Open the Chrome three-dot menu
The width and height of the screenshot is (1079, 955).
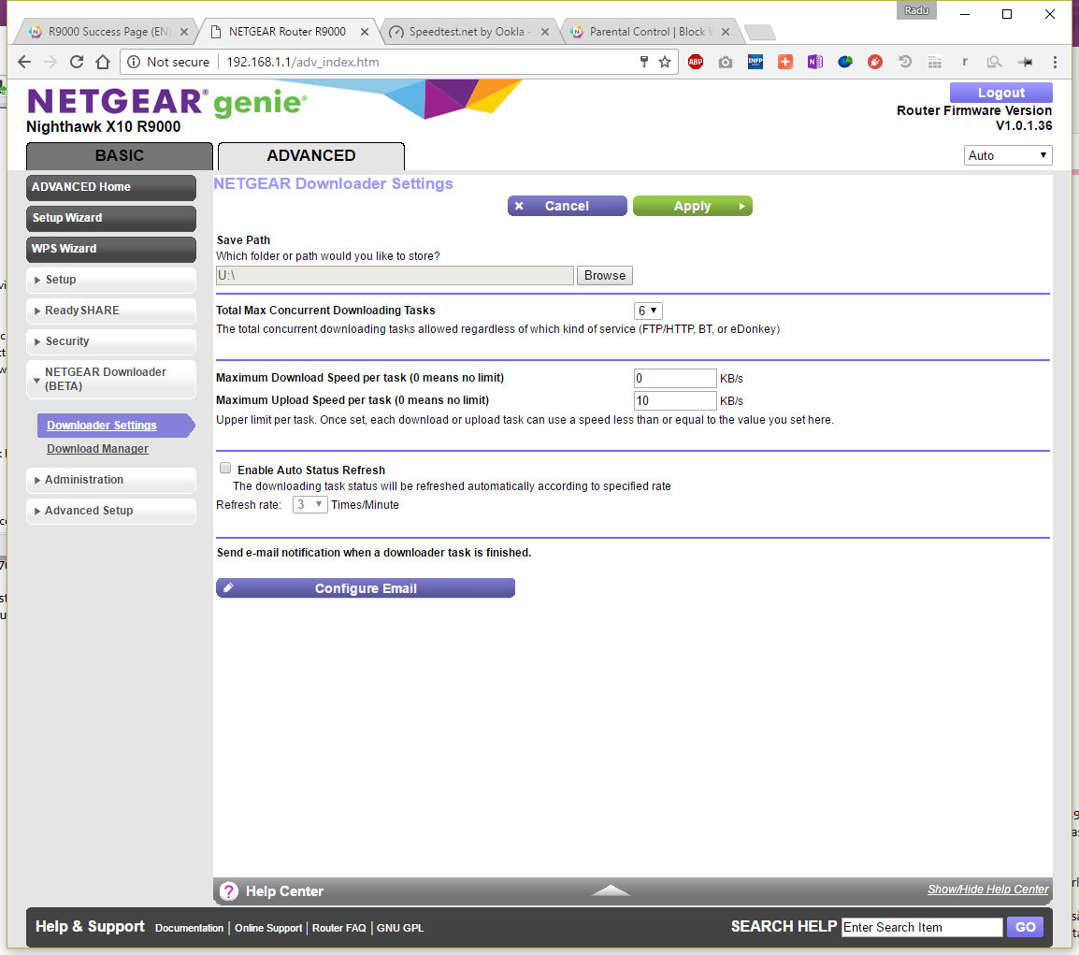(x=1055, y=62)
